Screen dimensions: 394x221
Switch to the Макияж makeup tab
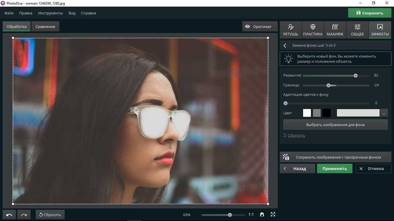tap(335, 30)
